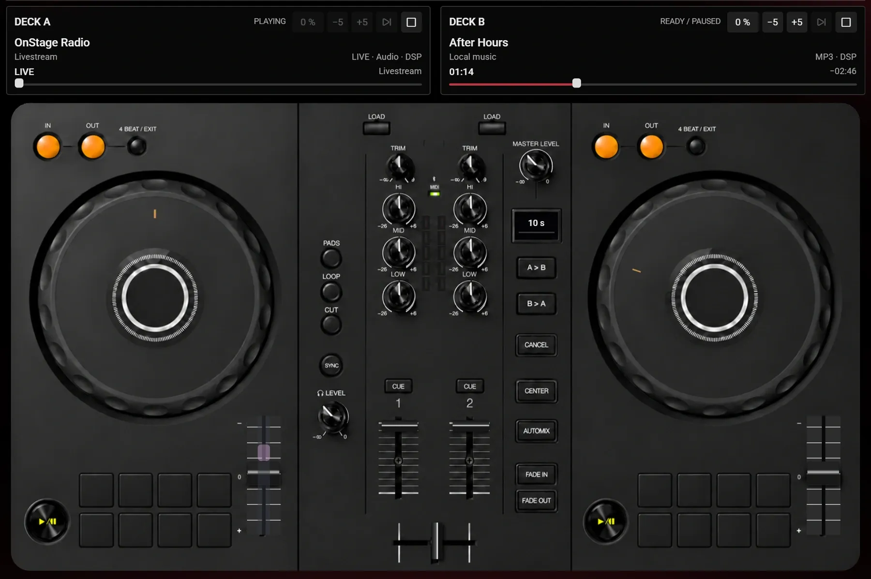Toggle the LOOP mode button
The height and width of the screenshot is (579, 871).
point(331,292)
